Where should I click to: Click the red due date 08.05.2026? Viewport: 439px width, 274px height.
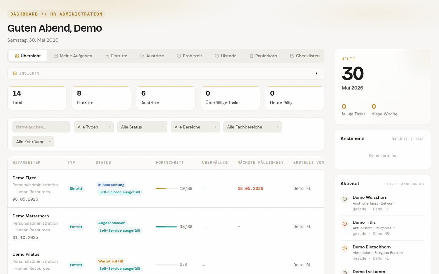[250, 188]
